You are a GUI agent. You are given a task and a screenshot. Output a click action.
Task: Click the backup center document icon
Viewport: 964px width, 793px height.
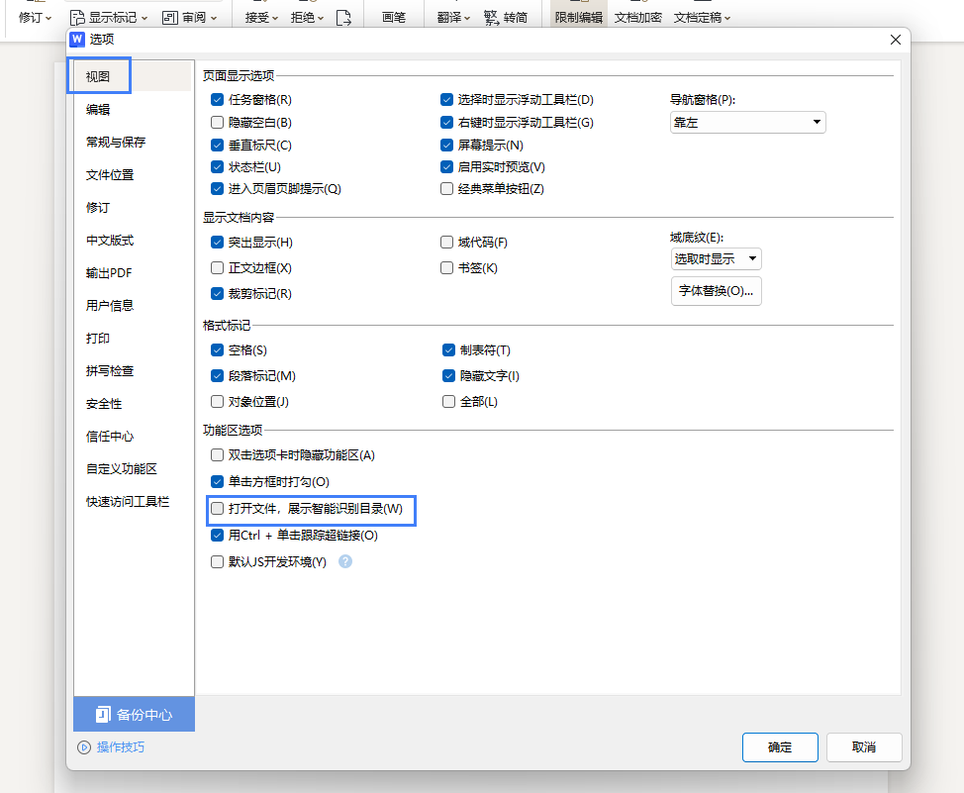(x=103, y=714)
